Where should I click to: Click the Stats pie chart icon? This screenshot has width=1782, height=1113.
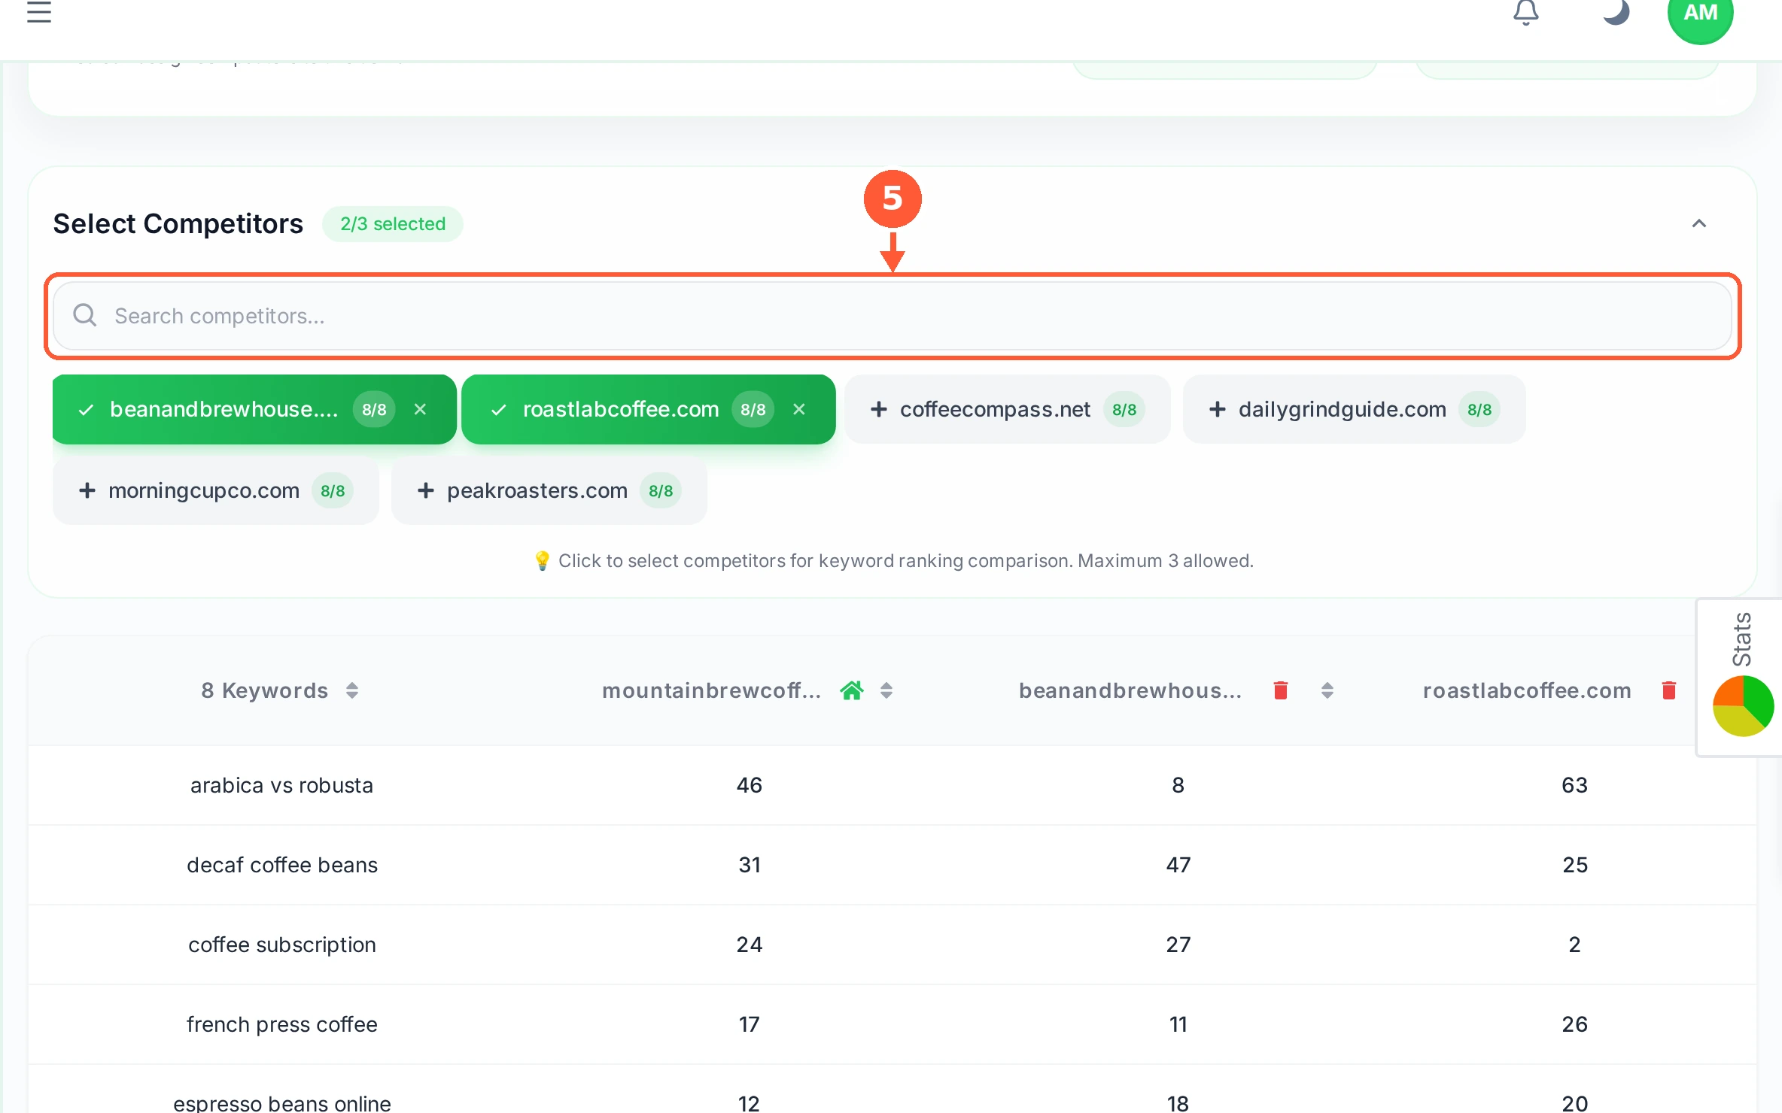point(1743,705)
